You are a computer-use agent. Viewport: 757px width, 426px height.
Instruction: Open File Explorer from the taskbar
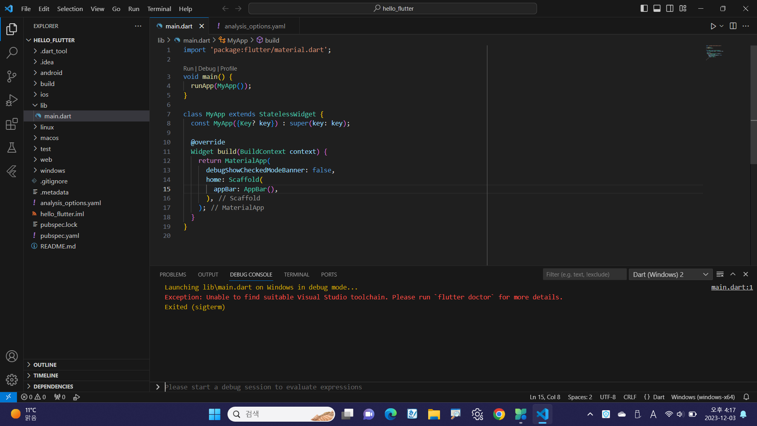[434, 414]
